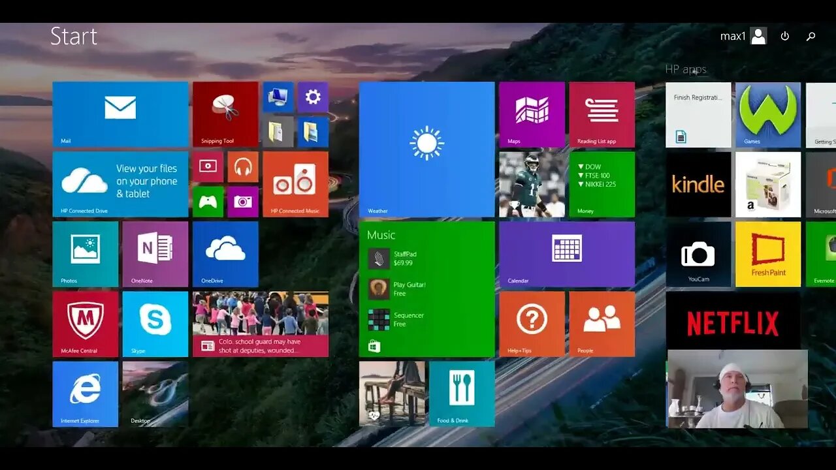Open the Weather tile
The image size is (836, 470).
pyautogui.click(x=426, y=149)
